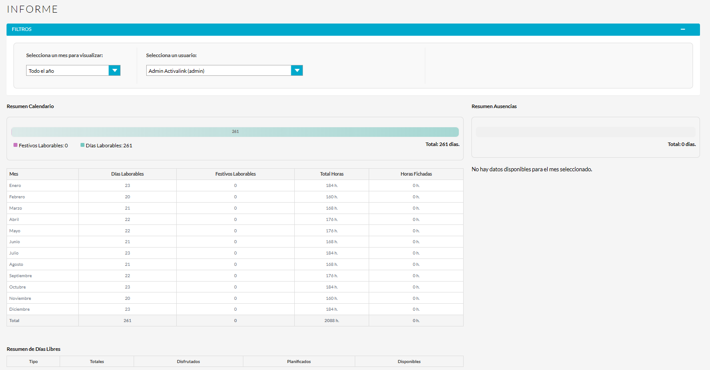
Task: Click the Días Laborables teal legend swatch
Action: (x=82, y=145)
